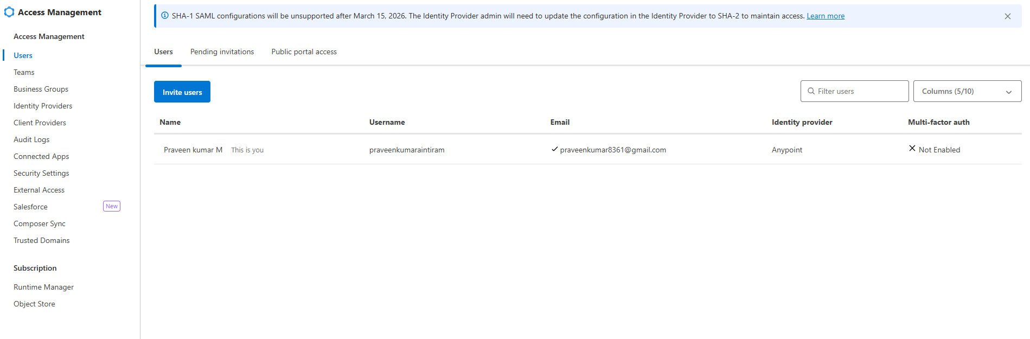Viewport: 1030px width, 339px height.
Task: Navigate to Security Settings
Action: point(41,173)
